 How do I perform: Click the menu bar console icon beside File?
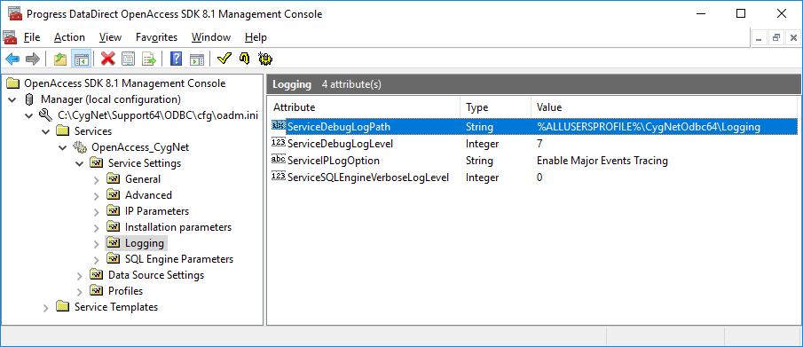[x=10, y=37]
